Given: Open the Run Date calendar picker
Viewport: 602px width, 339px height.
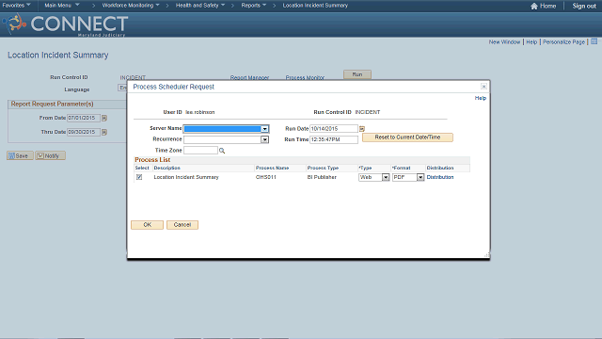Looking at the screenshot, I should (x=361, y=129).
